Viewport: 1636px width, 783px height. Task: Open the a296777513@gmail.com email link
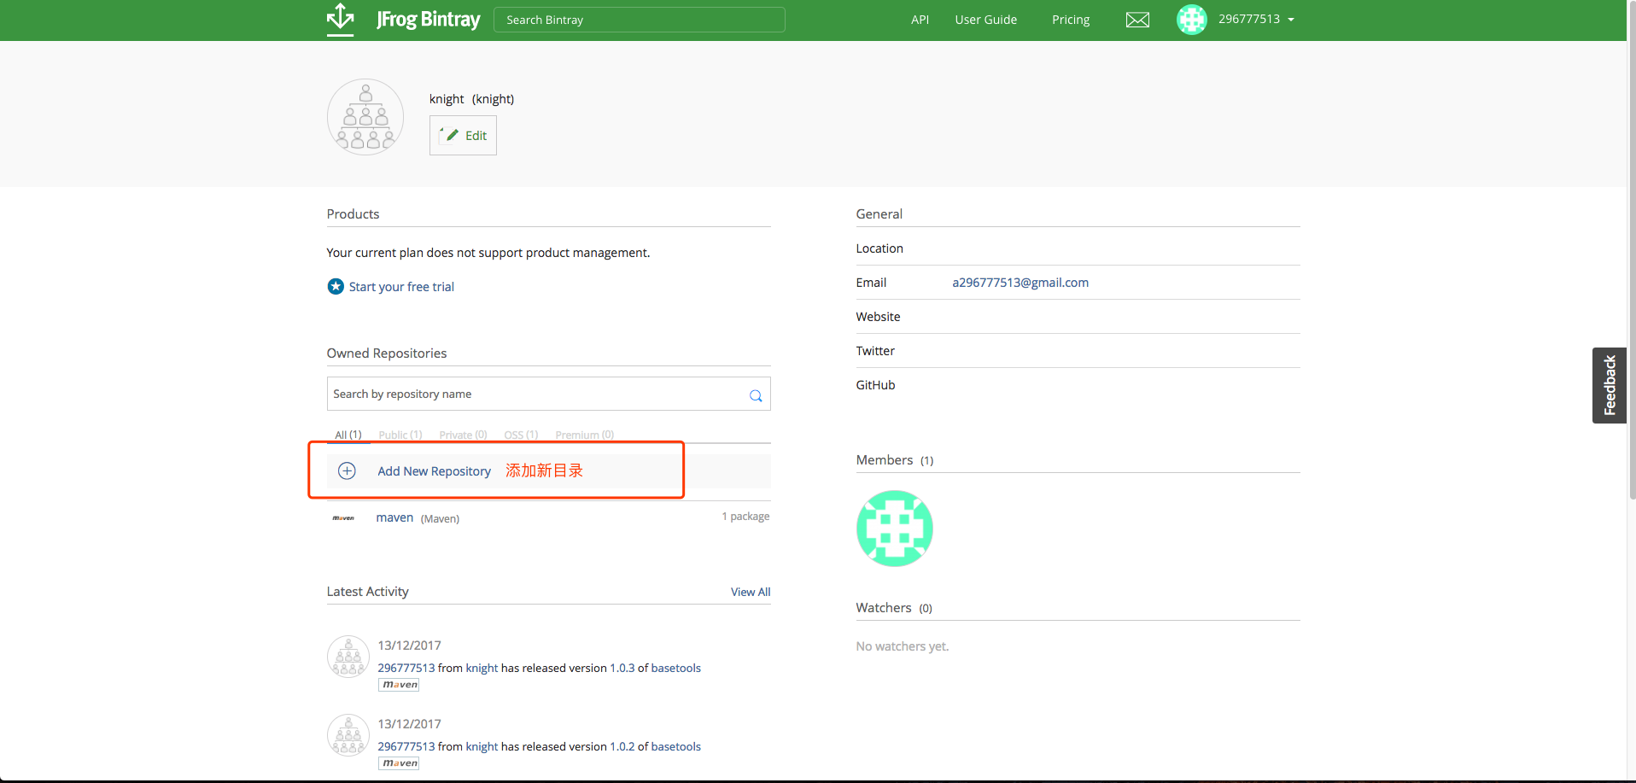point(1020,283)
